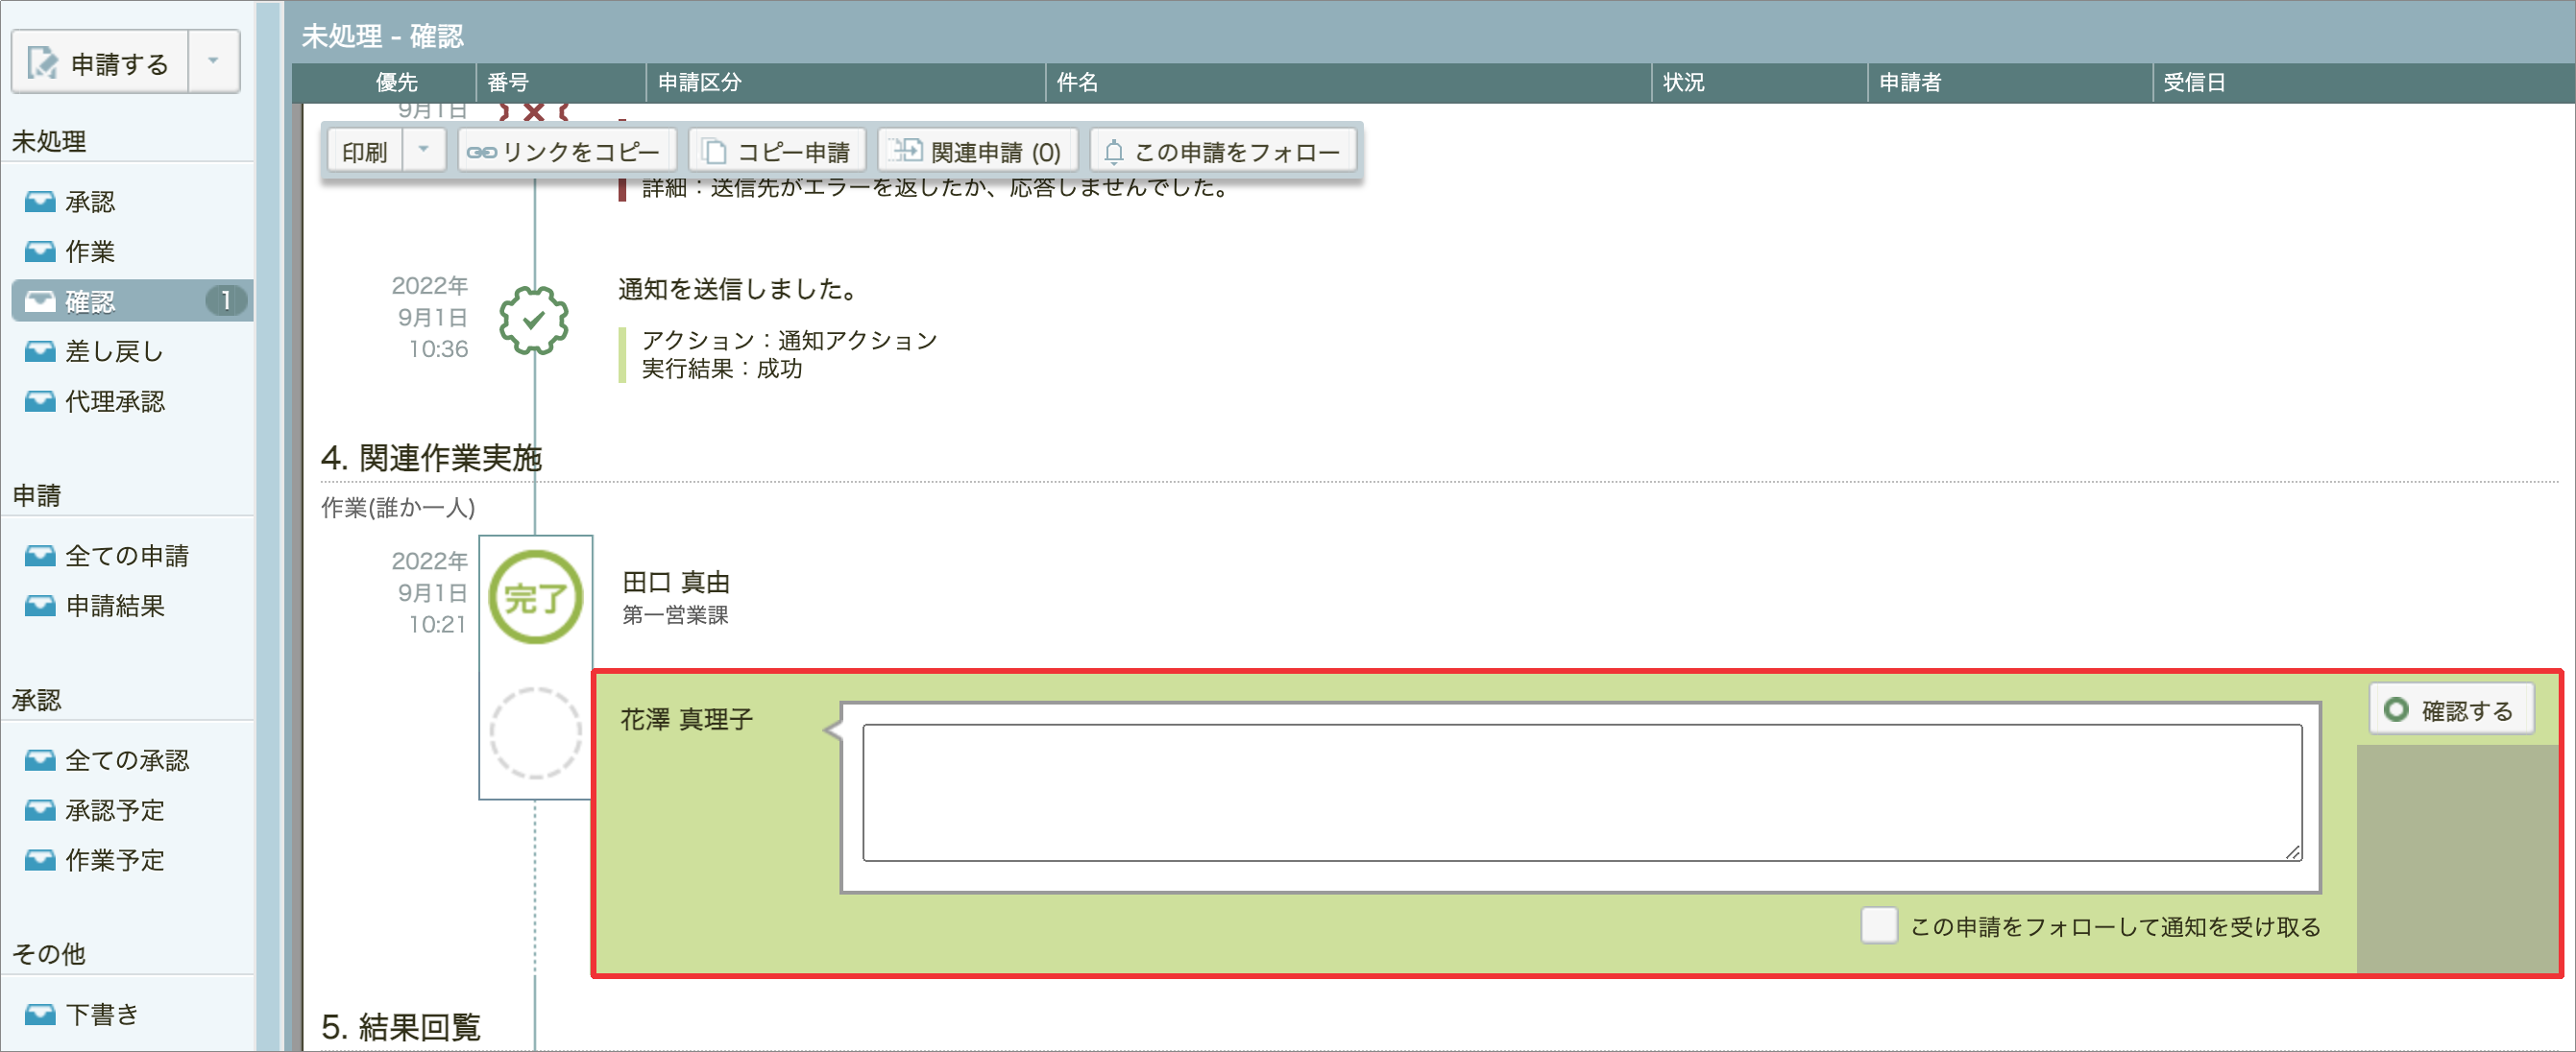This screenshot has height=1052, width=2576.
Task: Click the 確認する button
Action: 2451,710
